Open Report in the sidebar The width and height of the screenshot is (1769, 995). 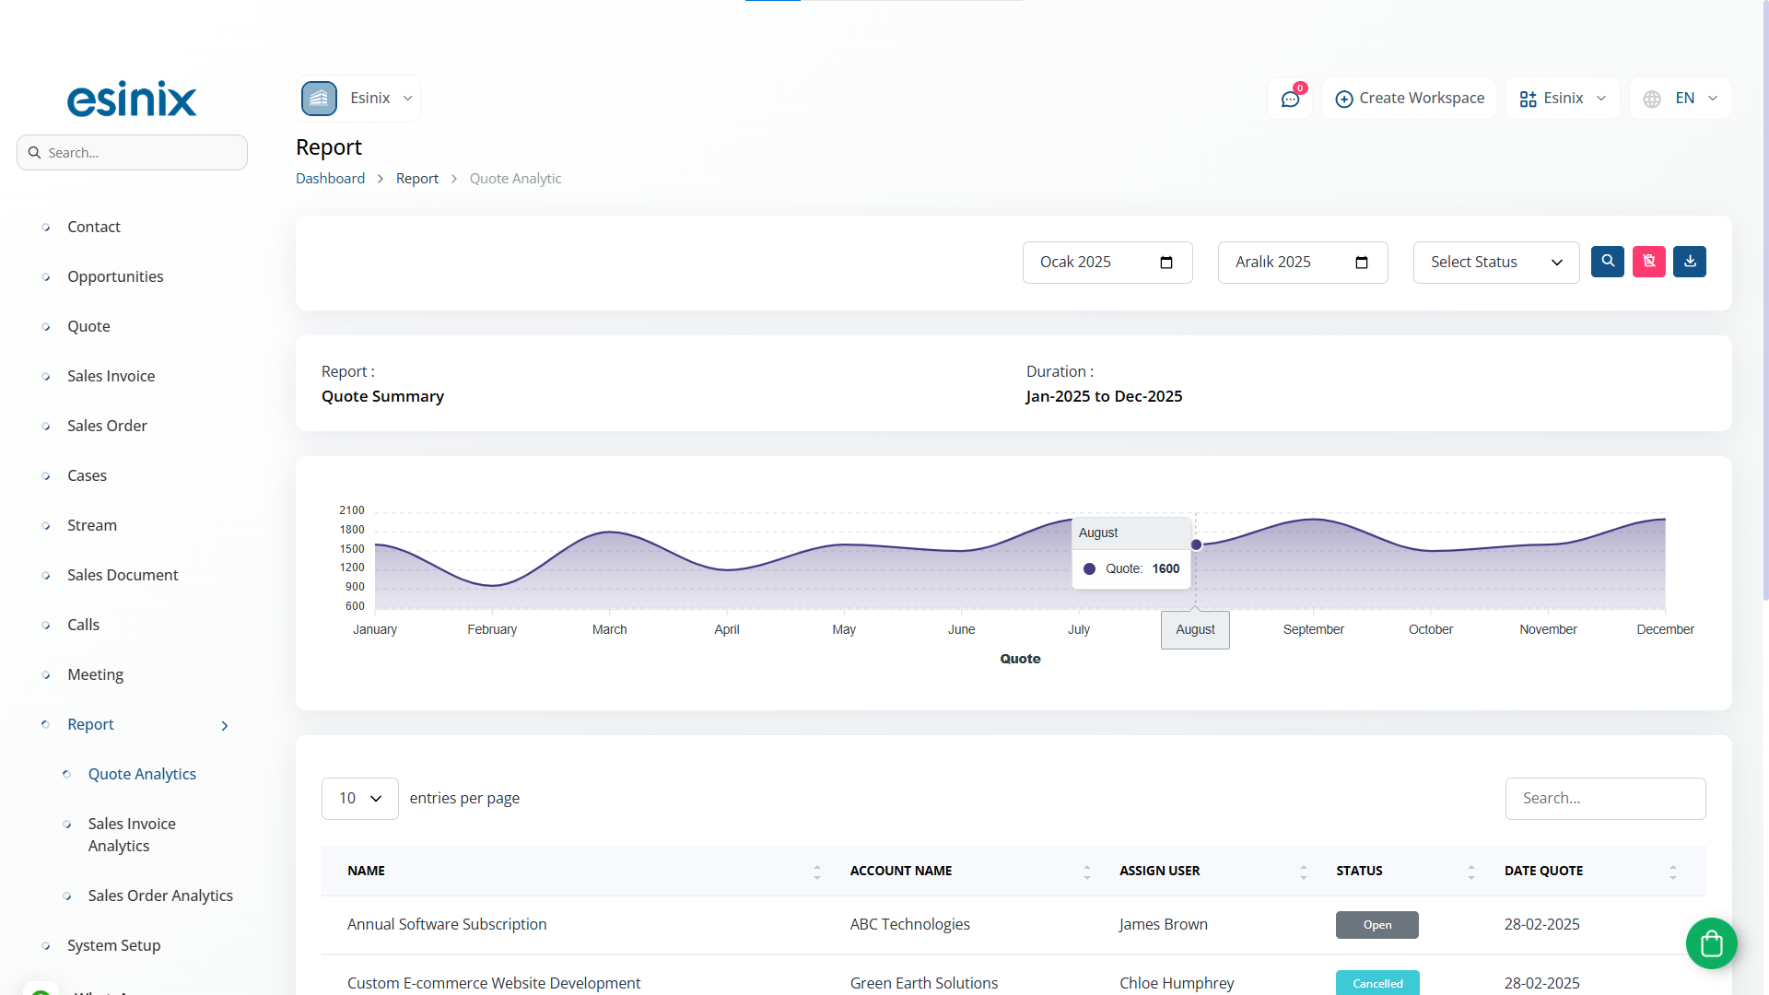pyautogui.click(x=90, y=724)
